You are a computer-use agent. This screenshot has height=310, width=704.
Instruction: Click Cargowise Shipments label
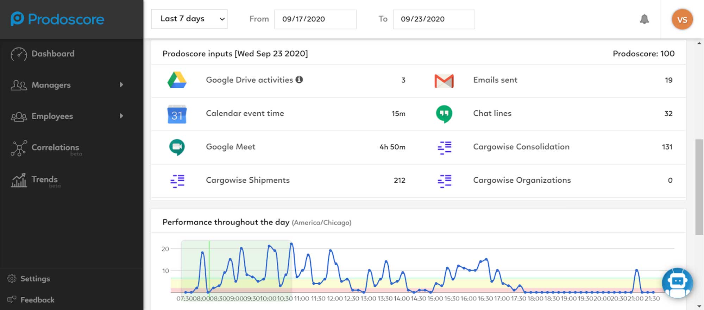pyautogui.click(x=248, y=180)
